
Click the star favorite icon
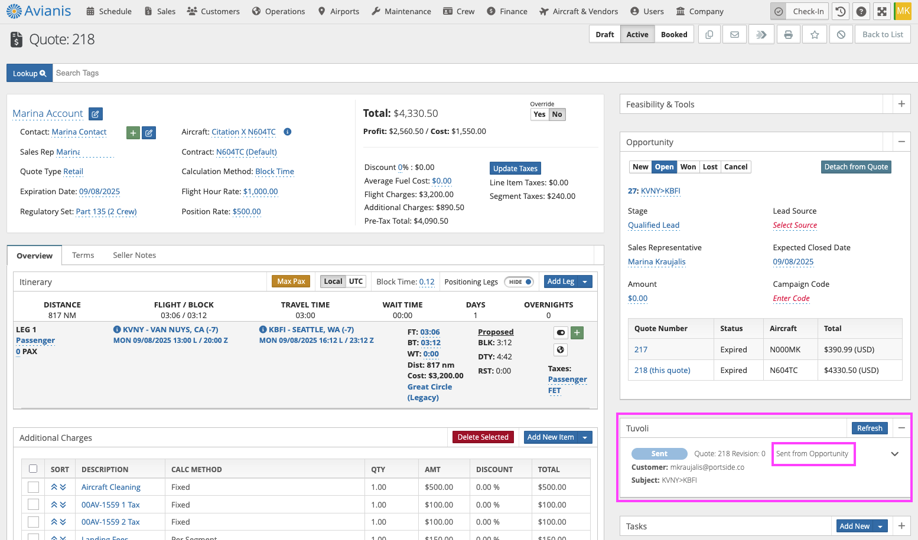(x=815, y=35)
